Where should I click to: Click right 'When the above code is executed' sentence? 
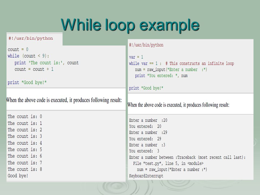coord(178,105)
